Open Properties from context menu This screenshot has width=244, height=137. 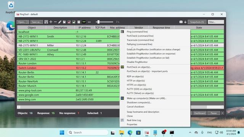click(x=132, y=124)
